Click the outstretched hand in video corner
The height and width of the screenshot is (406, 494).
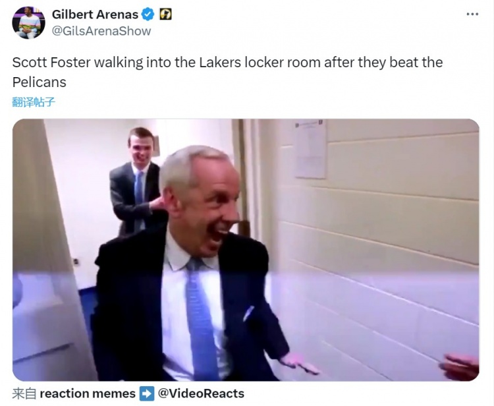tap(459, 366)
